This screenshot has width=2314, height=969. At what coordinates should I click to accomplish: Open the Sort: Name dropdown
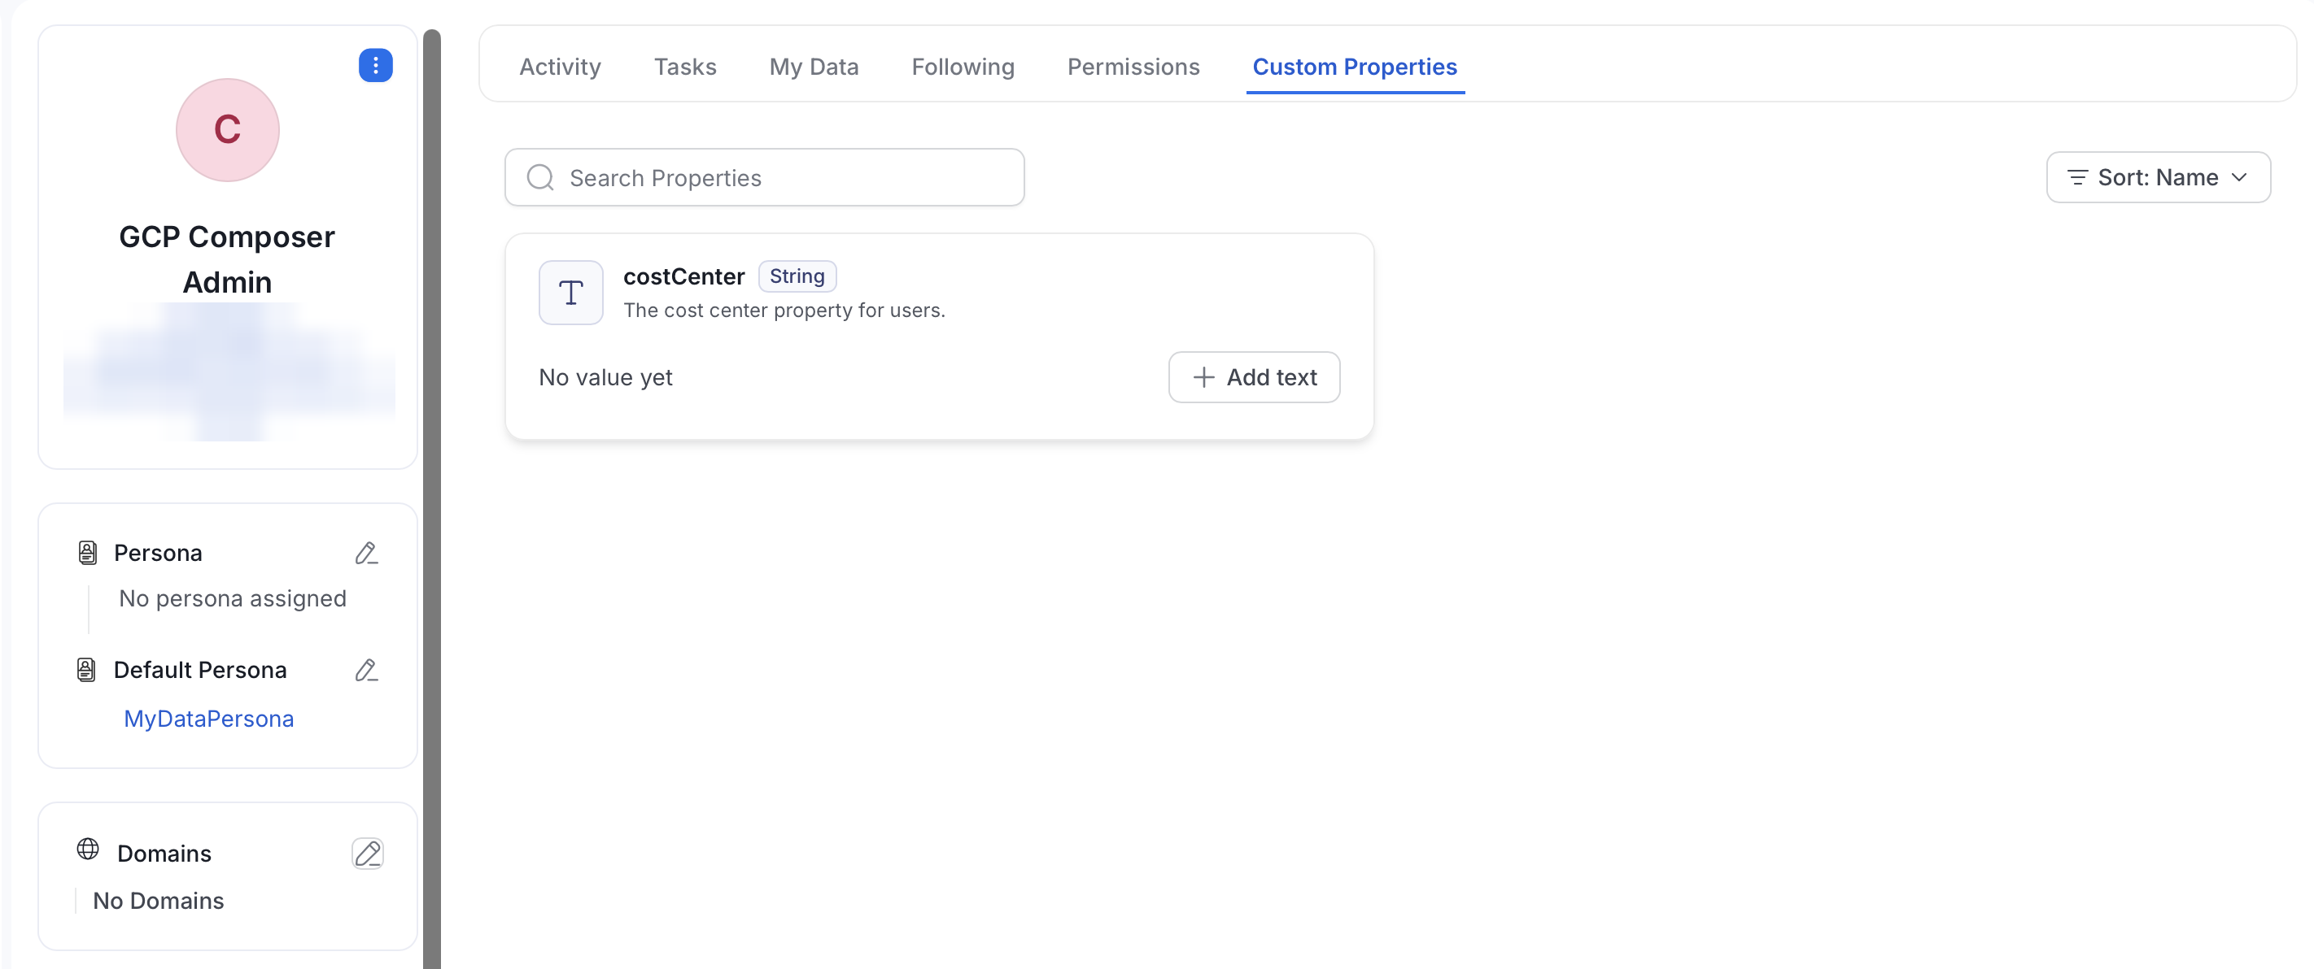pos(2158,178)
